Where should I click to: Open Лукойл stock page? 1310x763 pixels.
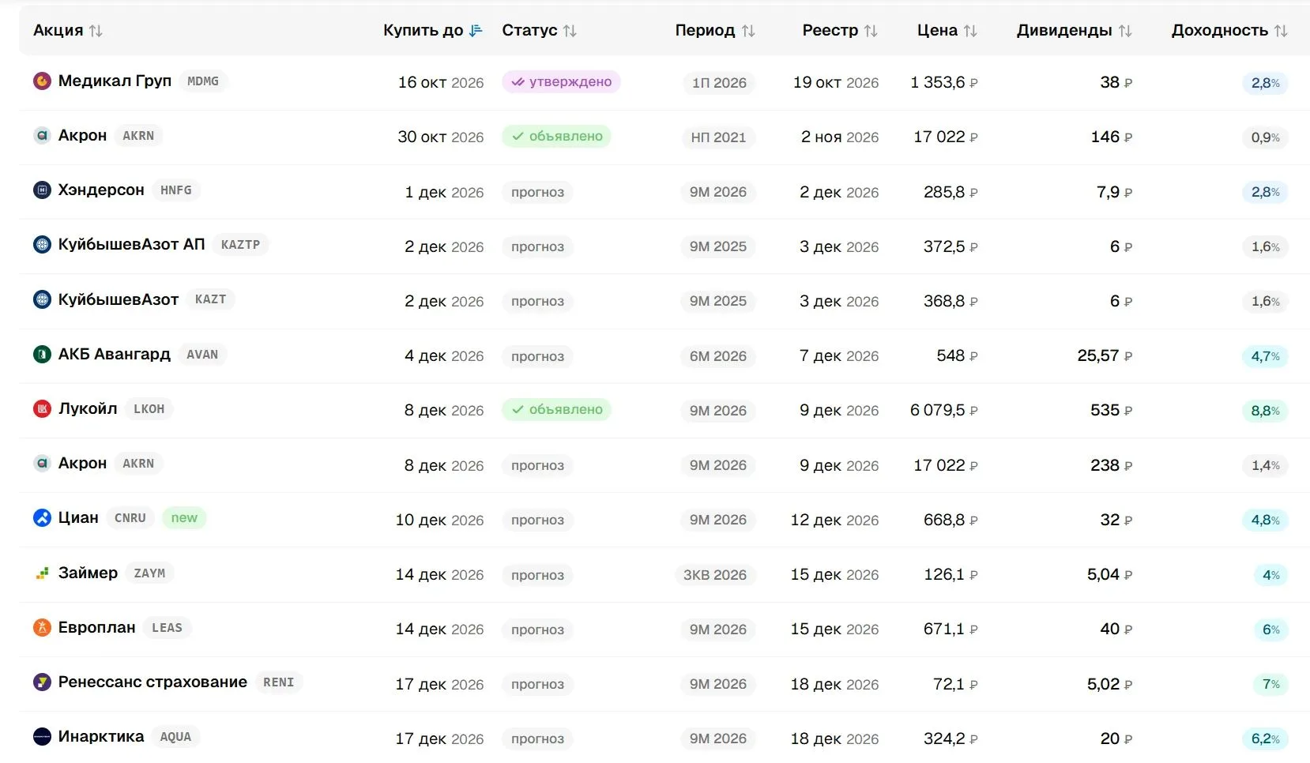(88, 408)
